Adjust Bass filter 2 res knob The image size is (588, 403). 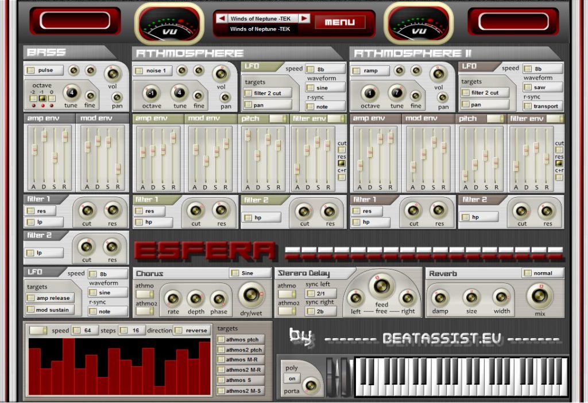[112, 247]
